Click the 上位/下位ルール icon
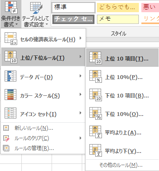The width and height of the screenshot is (159, 171). click(x=11, y=57)
